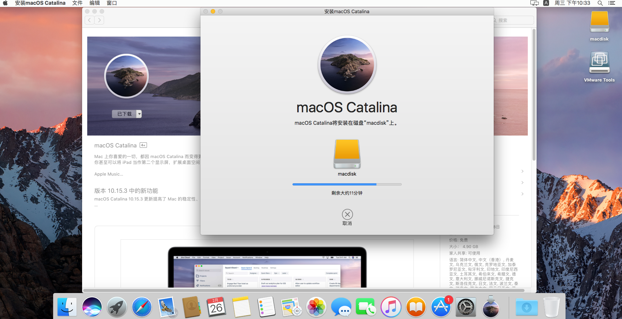
Task: Show the clock reading 周三 下午10:33
Action: coord(572,3)
